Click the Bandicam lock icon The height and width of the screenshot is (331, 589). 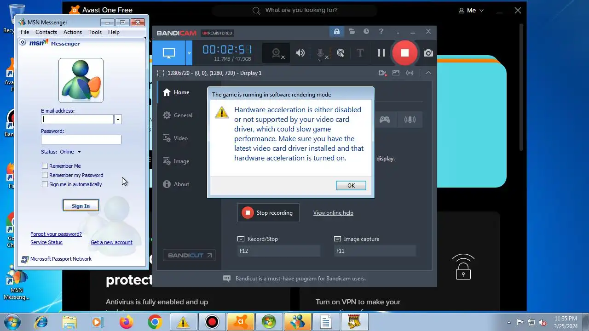(337, 32)
